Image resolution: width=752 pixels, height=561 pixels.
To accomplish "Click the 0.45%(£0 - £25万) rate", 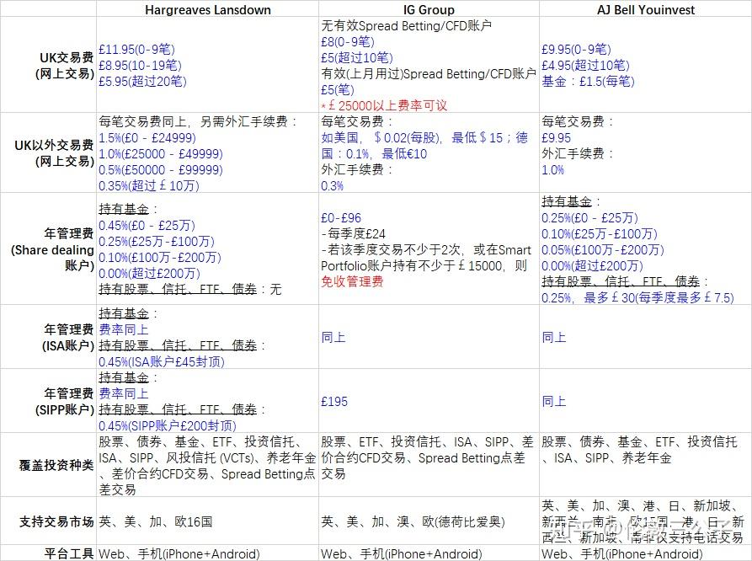I will (x=147, y=226).
